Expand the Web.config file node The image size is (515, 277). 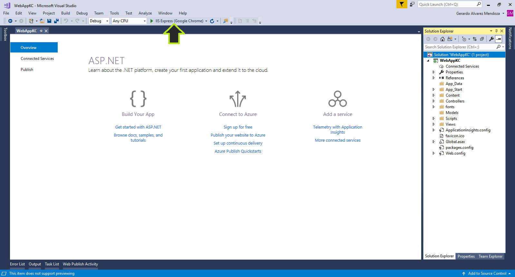click(x=433, y=153)
